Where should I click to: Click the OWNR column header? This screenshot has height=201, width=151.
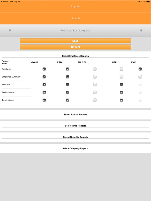35,62
